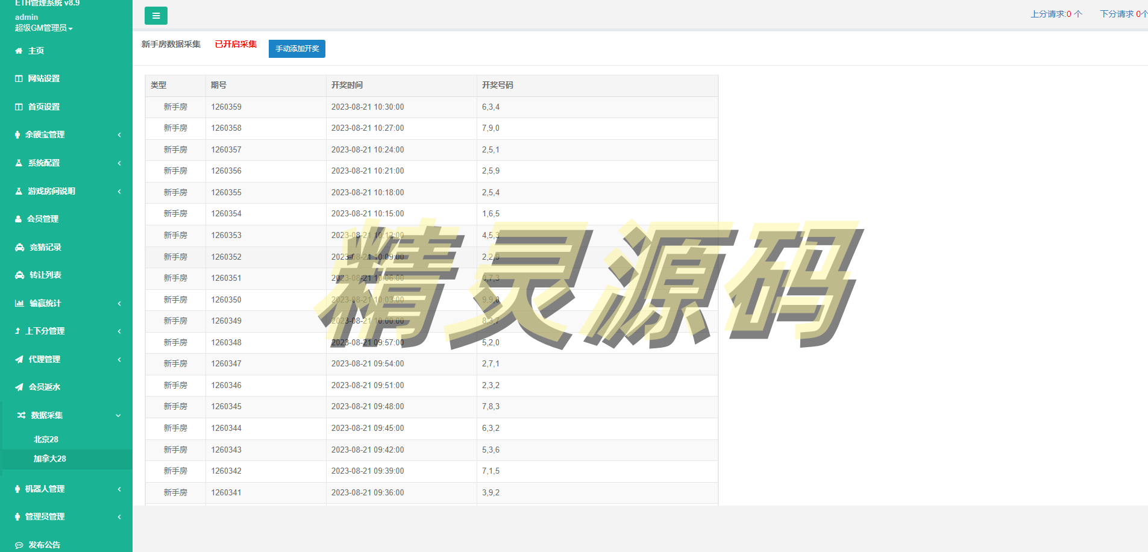The width and height of the screenshot is (1148, 552).
Task: Click the comment icon for 发布公告
Action: click(19, 545)
